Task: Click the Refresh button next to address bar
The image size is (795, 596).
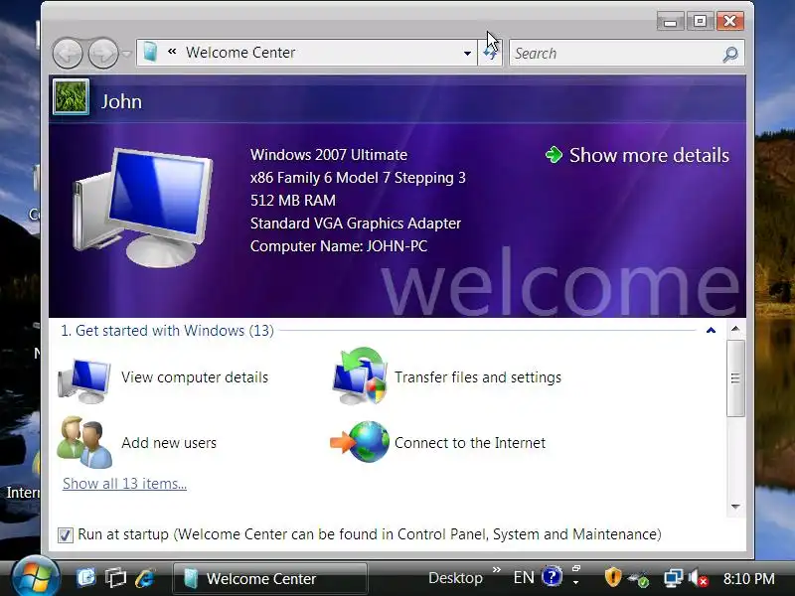Action: pyautogui.click(x=490, y=54)
